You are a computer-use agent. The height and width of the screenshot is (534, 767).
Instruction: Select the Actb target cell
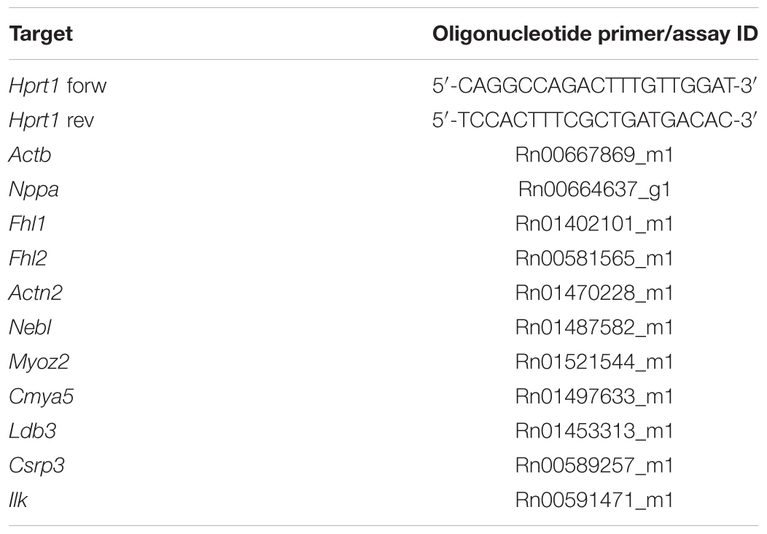click(30, 155)
